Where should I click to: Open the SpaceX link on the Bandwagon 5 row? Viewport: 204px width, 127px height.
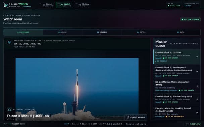[158, 76]
